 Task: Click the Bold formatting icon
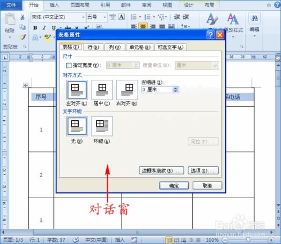click(x=35, y=28)
